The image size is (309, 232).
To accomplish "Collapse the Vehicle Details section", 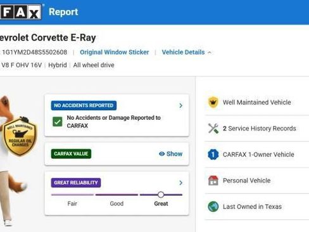I will 183,52.
